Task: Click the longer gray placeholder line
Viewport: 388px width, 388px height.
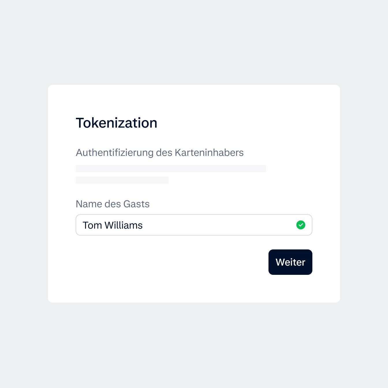Action: coord(171,169)
